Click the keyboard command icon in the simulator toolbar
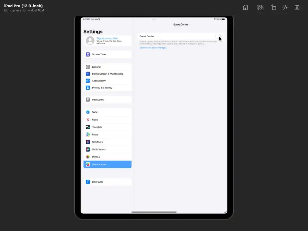The width and height of the screenshot is (308, 231). point(297,8)
